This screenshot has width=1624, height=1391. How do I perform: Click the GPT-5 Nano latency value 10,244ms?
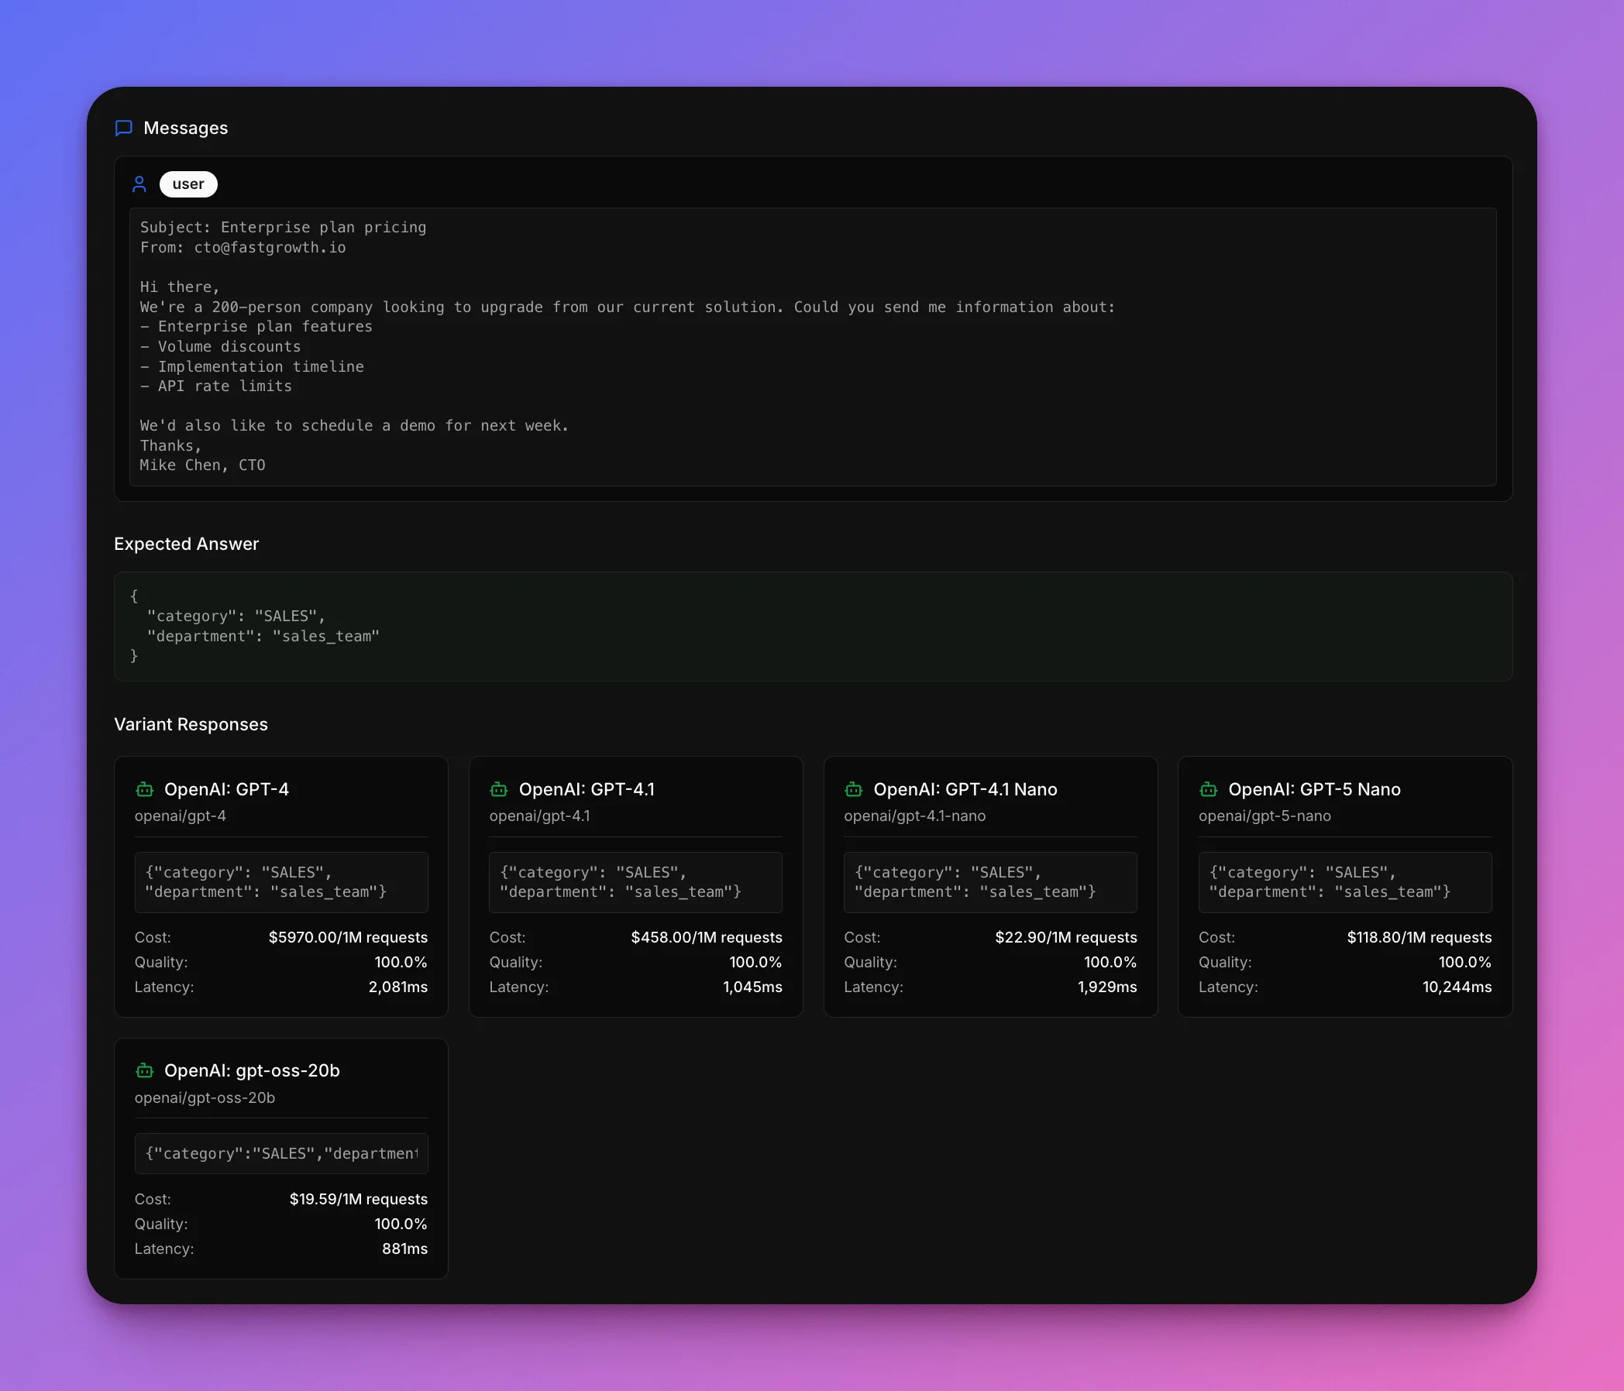click(x=1457, y=987)
